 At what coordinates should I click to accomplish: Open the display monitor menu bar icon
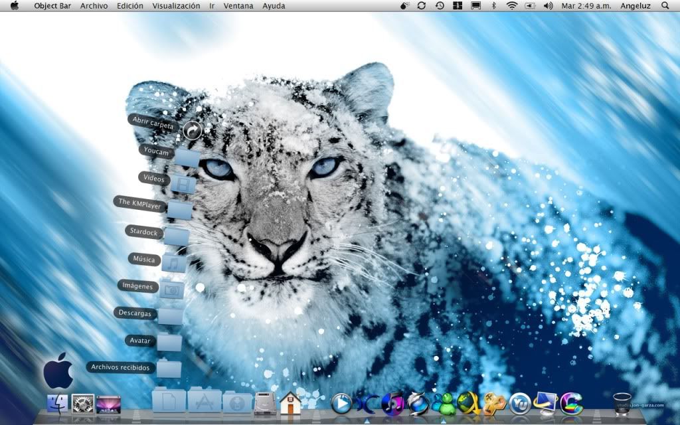(x=475, y=5)
